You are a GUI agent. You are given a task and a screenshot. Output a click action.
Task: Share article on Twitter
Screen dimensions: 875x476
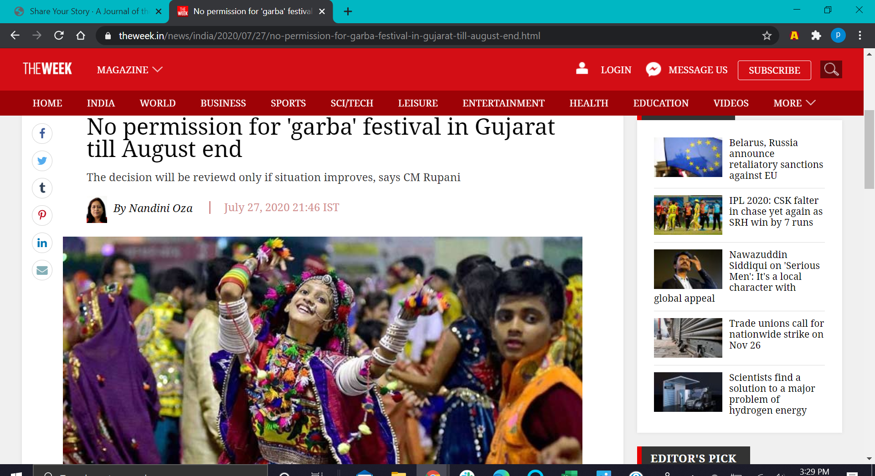click(x=42, y=161)
